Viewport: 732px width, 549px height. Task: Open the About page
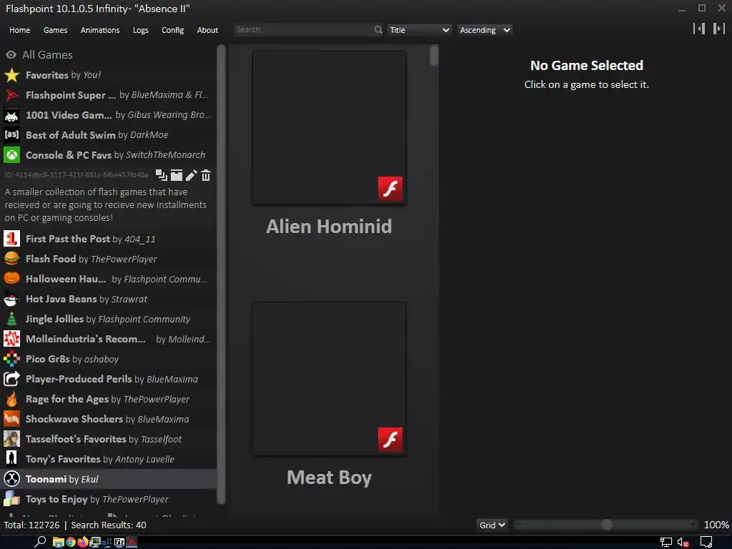208,30
